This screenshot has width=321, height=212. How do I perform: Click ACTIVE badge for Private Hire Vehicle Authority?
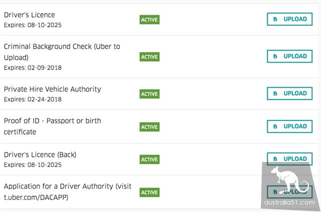(149, 94)
